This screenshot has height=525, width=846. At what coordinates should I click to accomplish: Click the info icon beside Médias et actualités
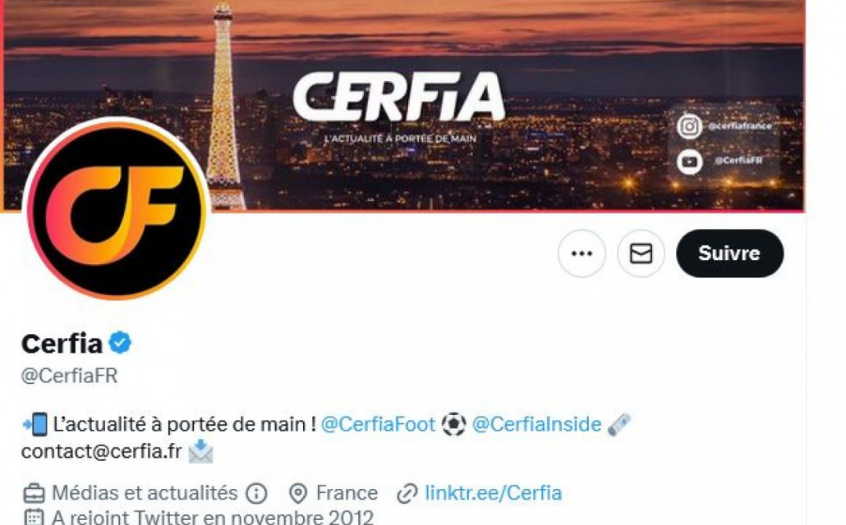point(256,493)
